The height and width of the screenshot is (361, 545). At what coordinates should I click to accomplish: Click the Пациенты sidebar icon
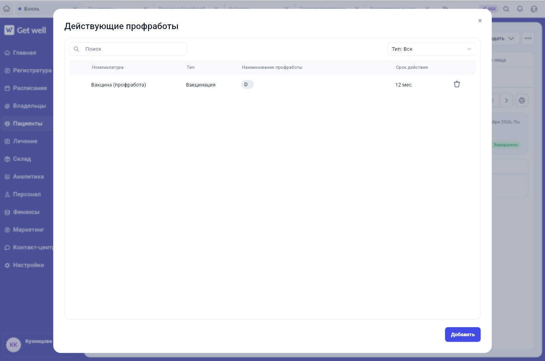(7, 123)
